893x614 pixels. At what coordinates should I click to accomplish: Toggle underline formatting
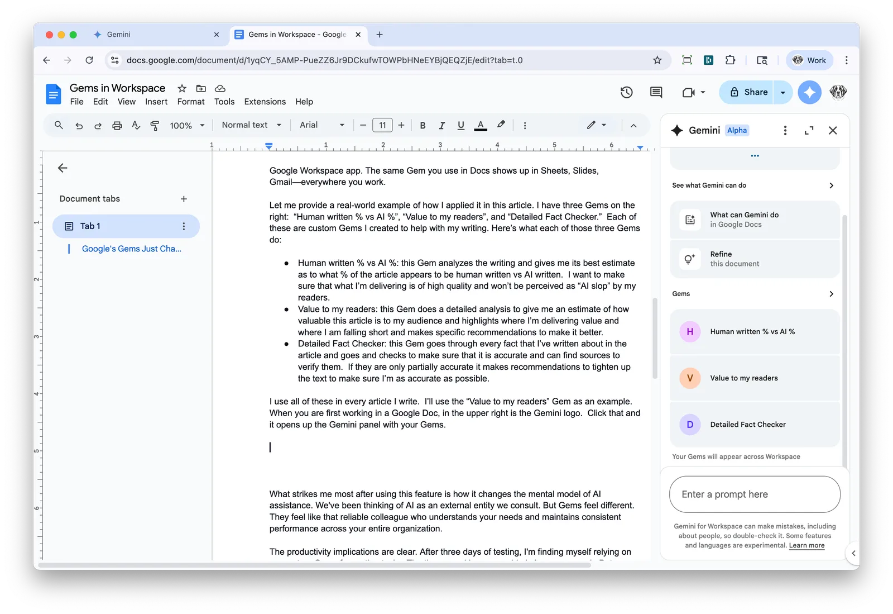tap(460, 126)
